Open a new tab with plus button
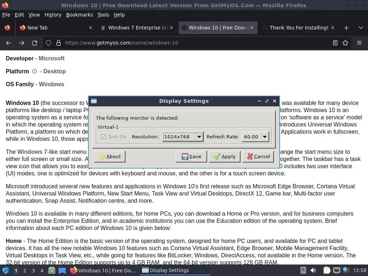 tap(346, 28)
